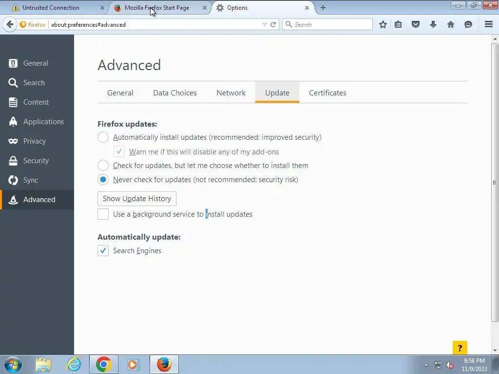
Task: Click the network status tray icon
Action: click(x=438, y=365)
